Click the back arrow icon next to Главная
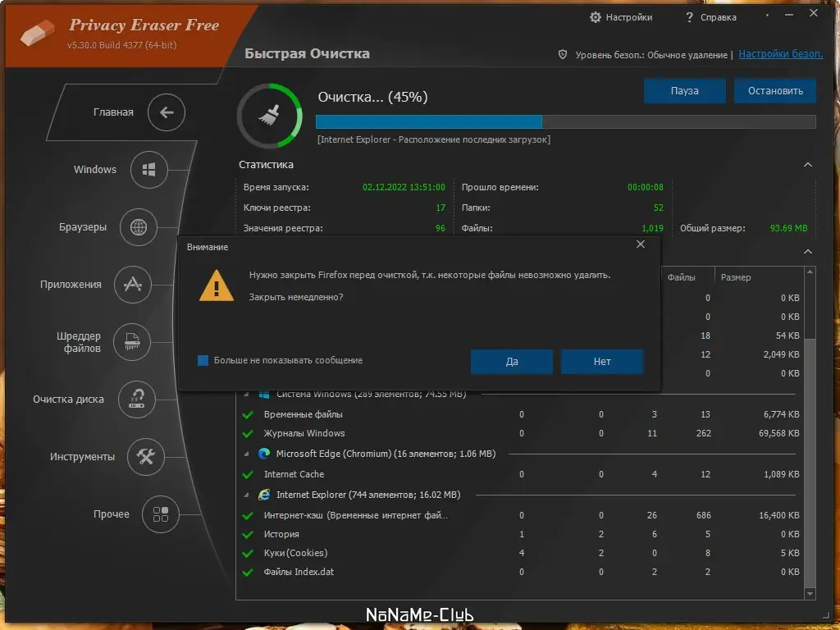The height and width of the screenshot is (630, 840). pos(166,112)
